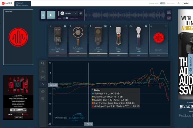The image size is (193, 128).
Task: Click the Ear Trumpet Labs price $640 text
Action: tap(78, 52)
